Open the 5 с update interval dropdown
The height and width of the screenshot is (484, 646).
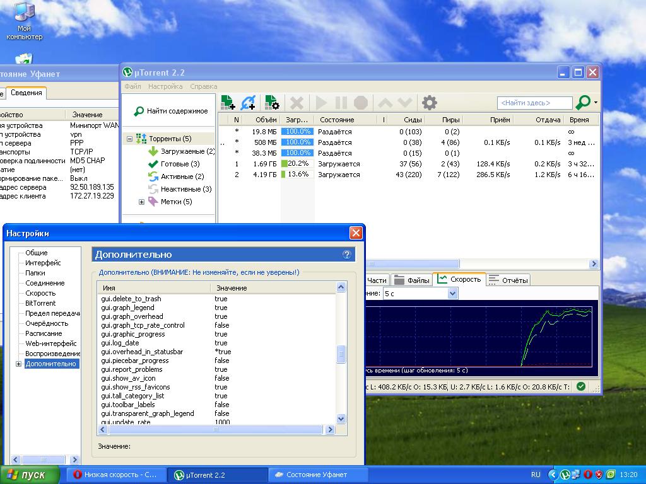pos(452,294)
